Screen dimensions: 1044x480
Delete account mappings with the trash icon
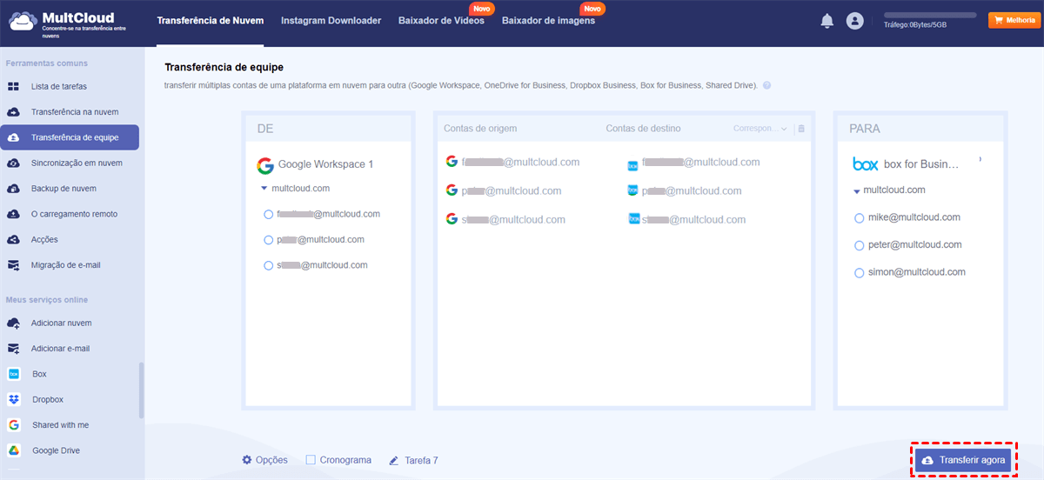(801, 129)
